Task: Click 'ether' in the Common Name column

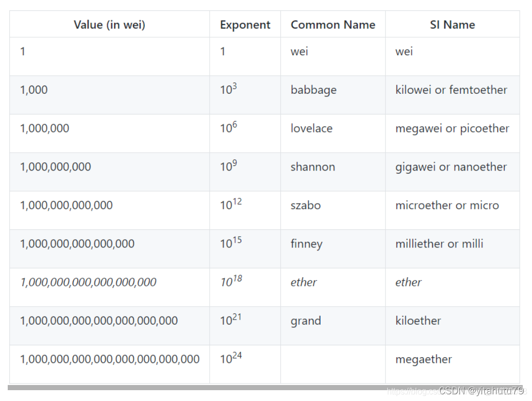Action: [x=304, y=282]
